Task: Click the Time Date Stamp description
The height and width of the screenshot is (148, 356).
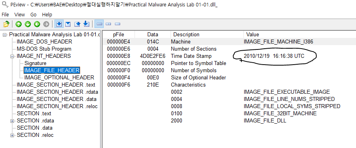Action: (x=191, y=56)
